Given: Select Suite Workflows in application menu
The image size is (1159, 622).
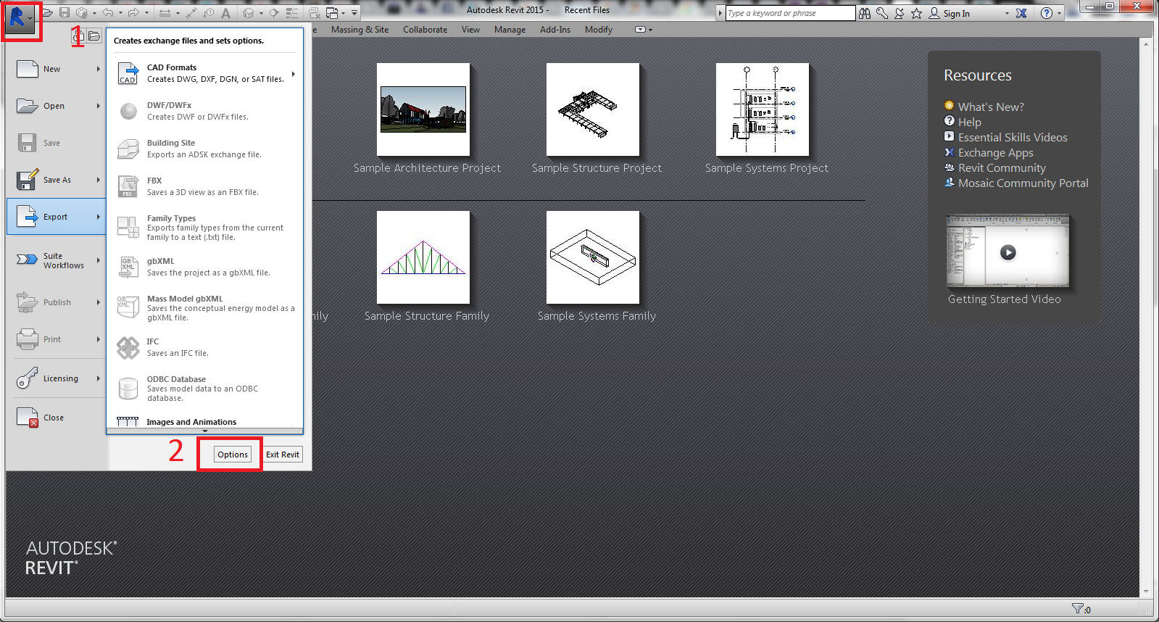Looking at the screenshot, I should pos(57,260).
